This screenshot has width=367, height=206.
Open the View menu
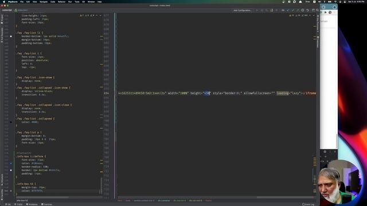pyautogui.click(x=34, y=2)
